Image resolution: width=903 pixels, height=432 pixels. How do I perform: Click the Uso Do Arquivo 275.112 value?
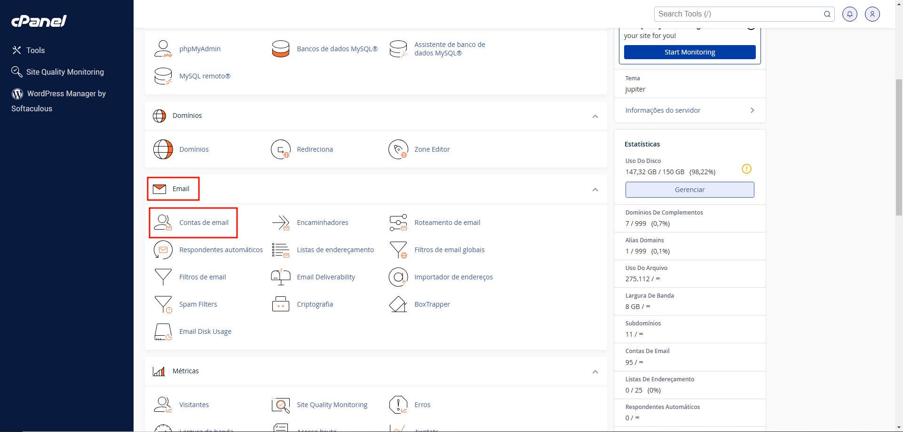[x=637, y=279]
